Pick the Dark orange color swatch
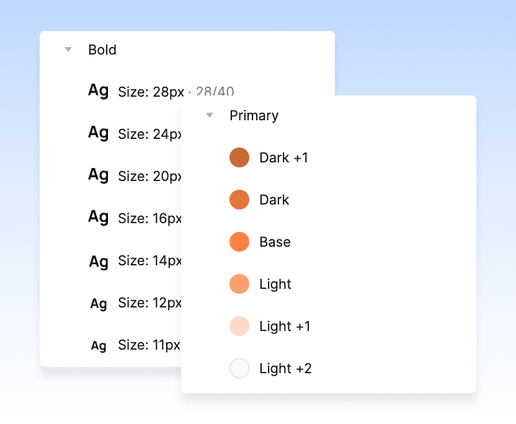 click(x=239, y=200)
